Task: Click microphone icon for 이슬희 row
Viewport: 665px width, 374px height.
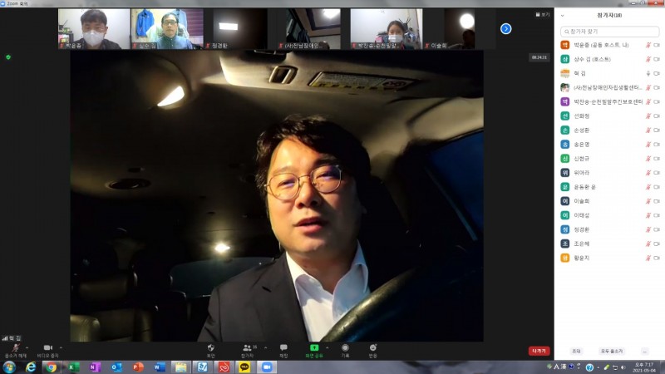Action: (648, 201)
